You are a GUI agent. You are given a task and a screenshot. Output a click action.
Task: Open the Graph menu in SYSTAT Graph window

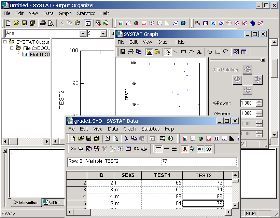[x=164, y=42]
